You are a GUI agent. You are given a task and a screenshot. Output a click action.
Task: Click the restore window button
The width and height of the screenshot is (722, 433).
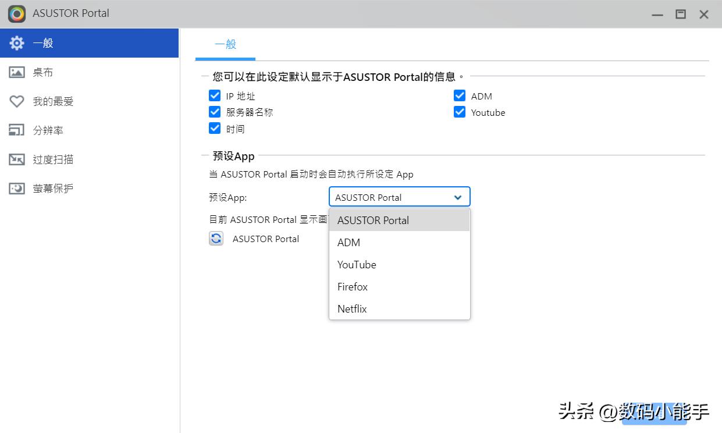tap(681, 14)
